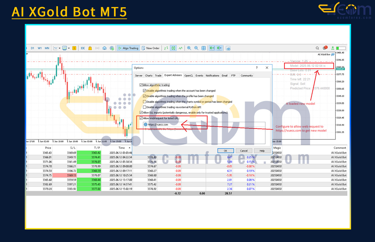Image resolution: width=375 pixels, height=242 pixels.
Task: Open the account icon with red notification badge
Action: tap(325, 48)
